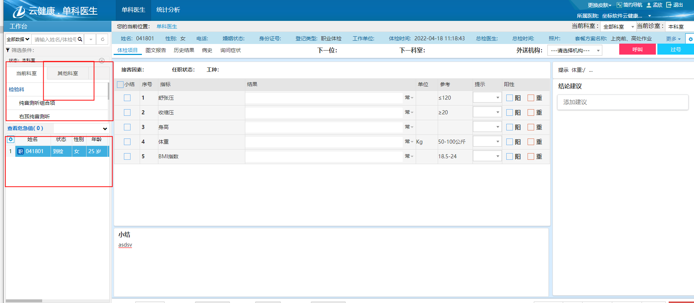Click the search magnifier icon in the name field

click(80, 39)
